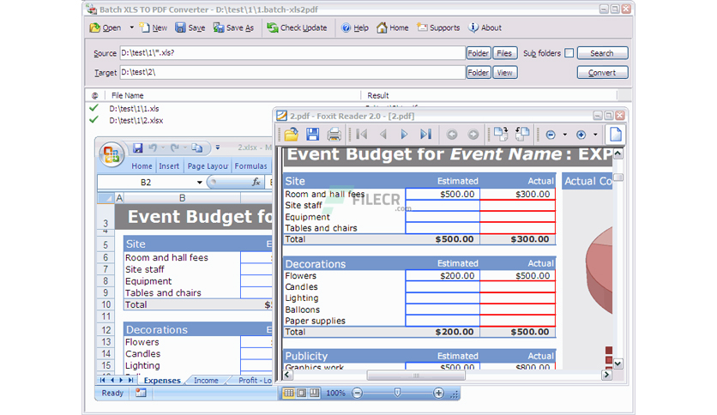
Task: Expand the Excel Name Box dropdown
Action: tap(199, 183)
